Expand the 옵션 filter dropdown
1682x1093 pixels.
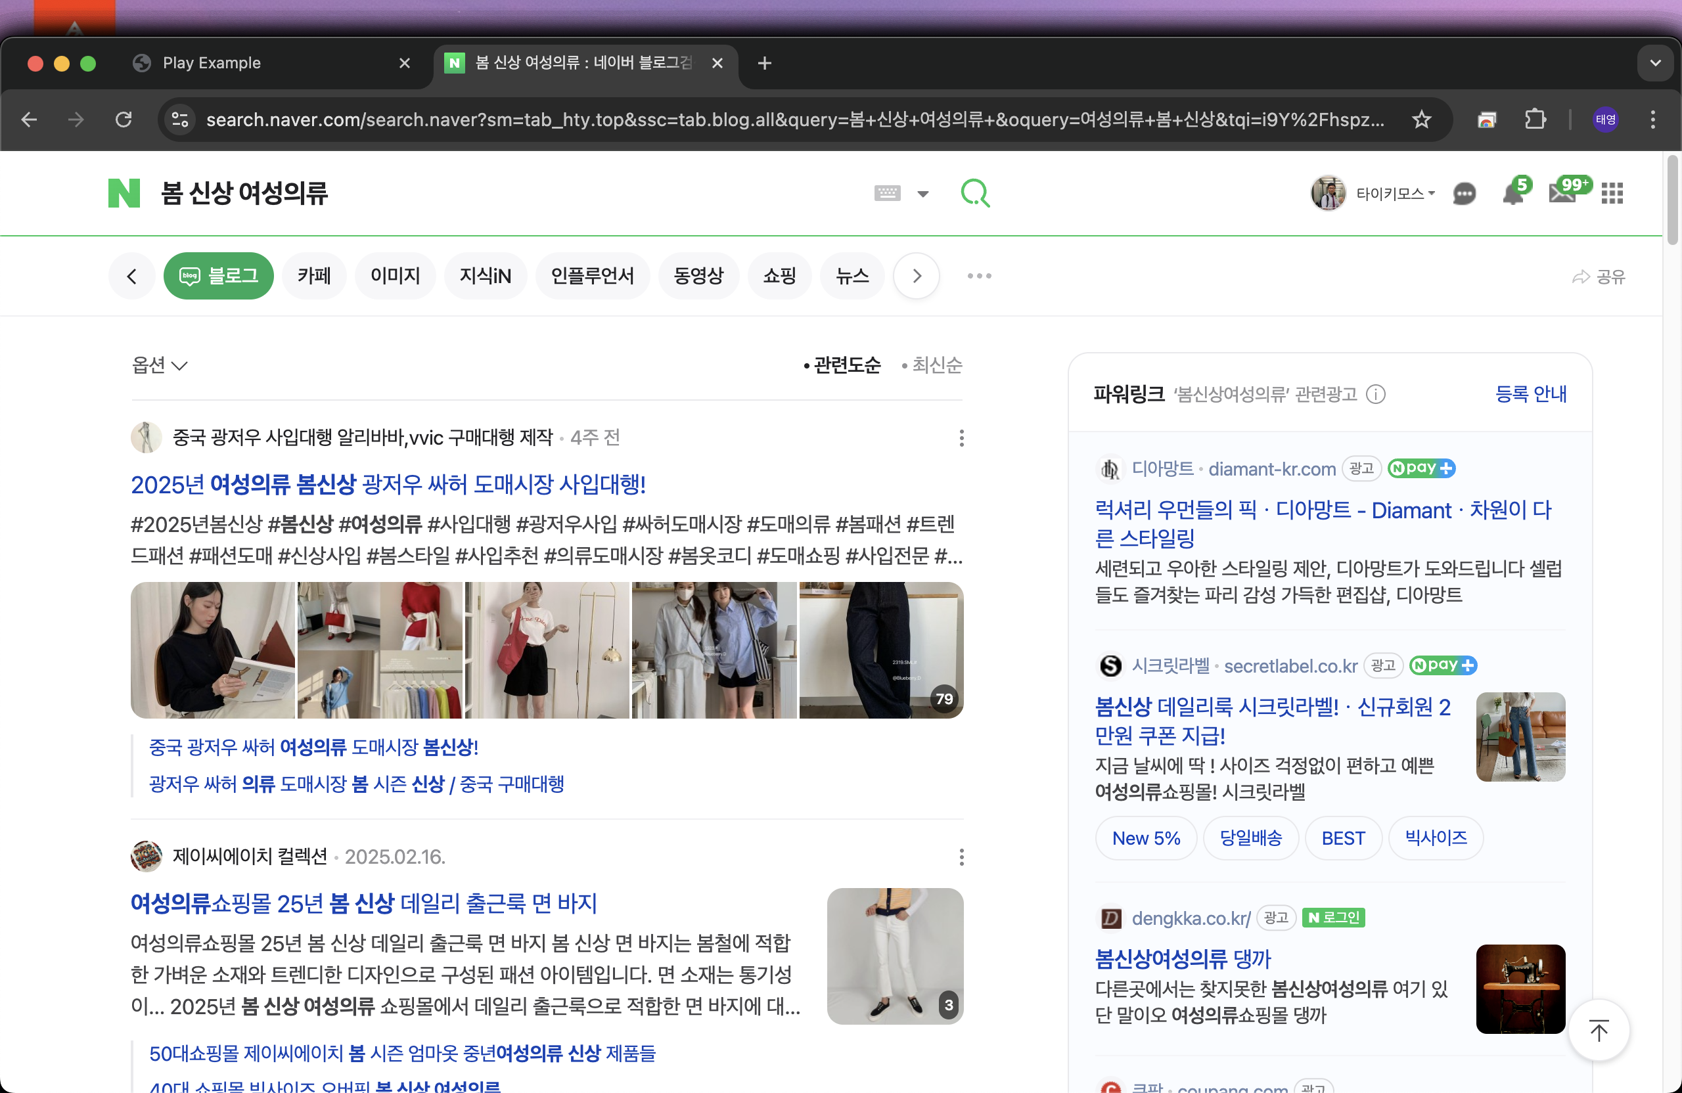(160, 365)
